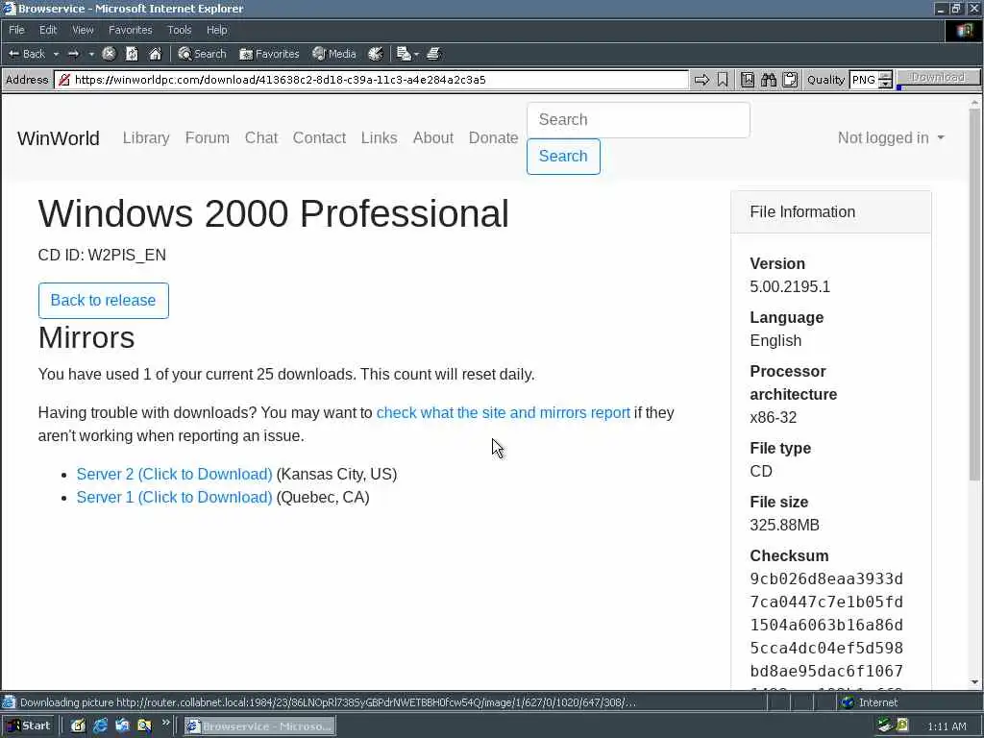
Task: Open the Help menu
Action: coord(216,30)
